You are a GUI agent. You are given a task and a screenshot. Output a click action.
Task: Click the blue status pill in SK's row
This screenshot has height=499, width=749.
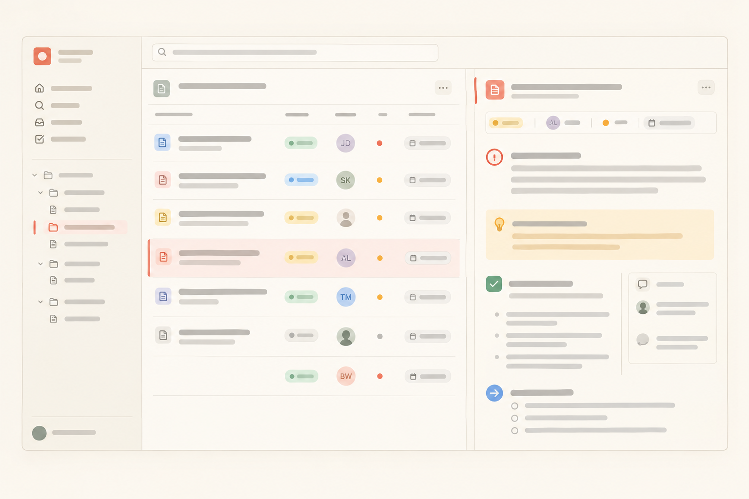[x=301, y=180]
